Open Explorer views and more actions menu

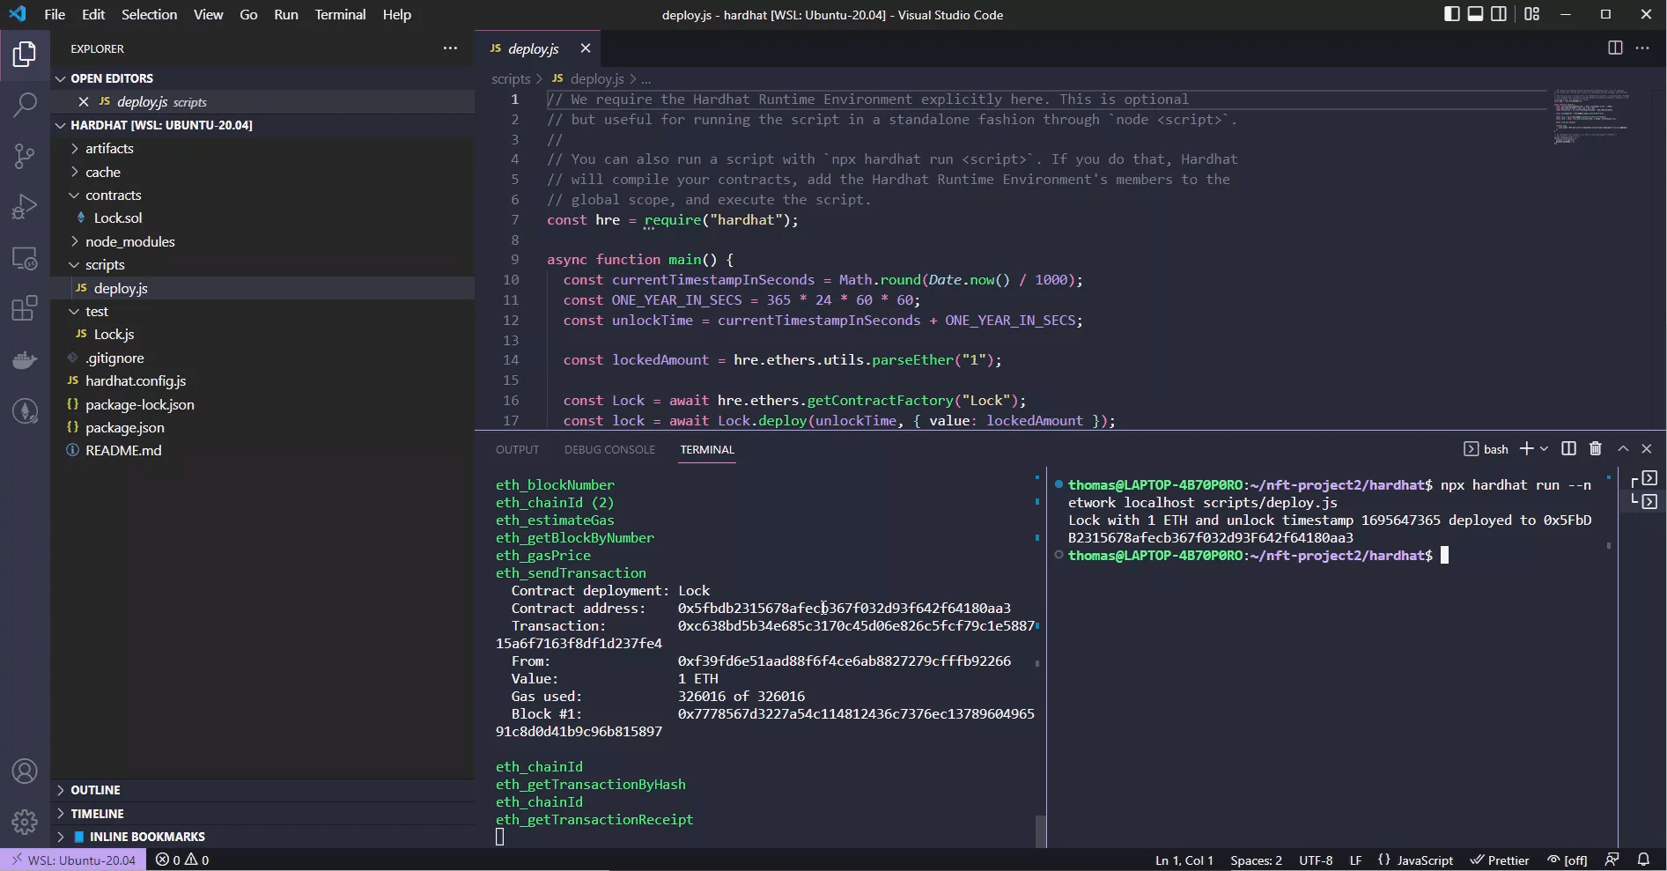pyautogui.click(x=450, y=48)
